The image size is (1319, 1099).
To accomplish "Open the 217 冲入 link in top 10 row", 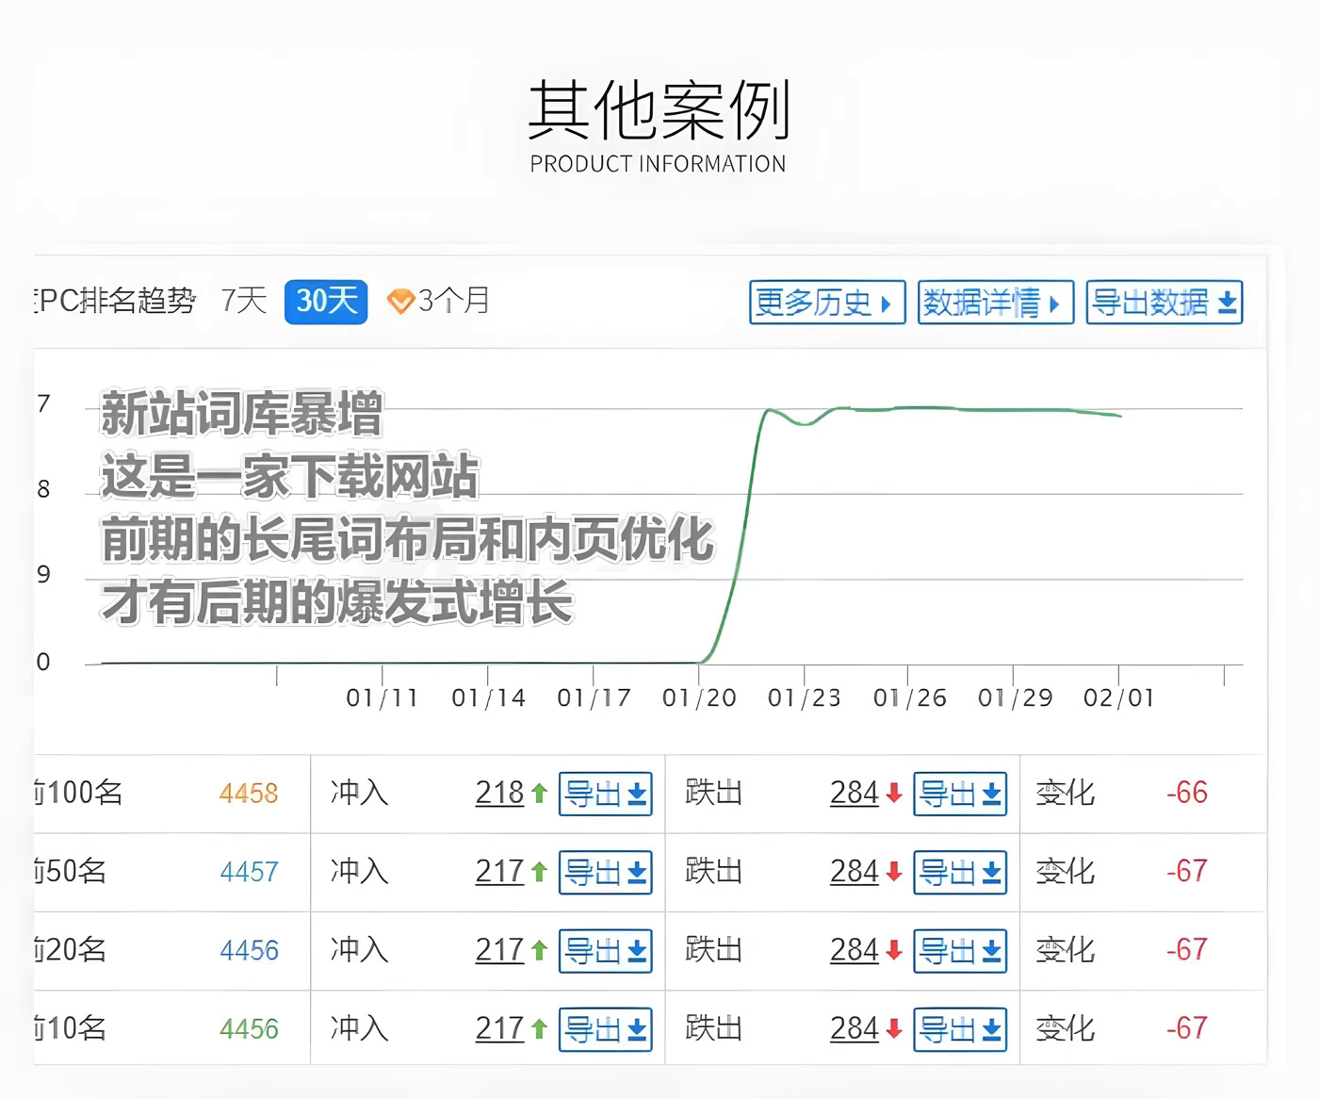I will (x=499, y=1027).
